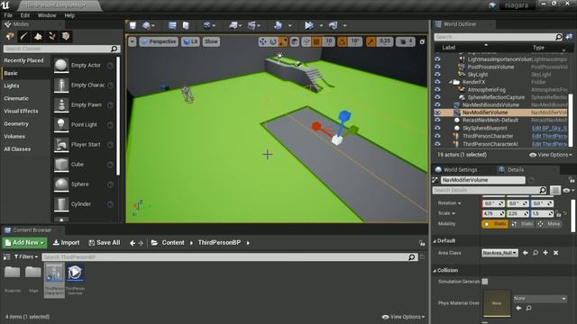Open the Edit menu
577x324 pixels.
(x=25, y=15)
